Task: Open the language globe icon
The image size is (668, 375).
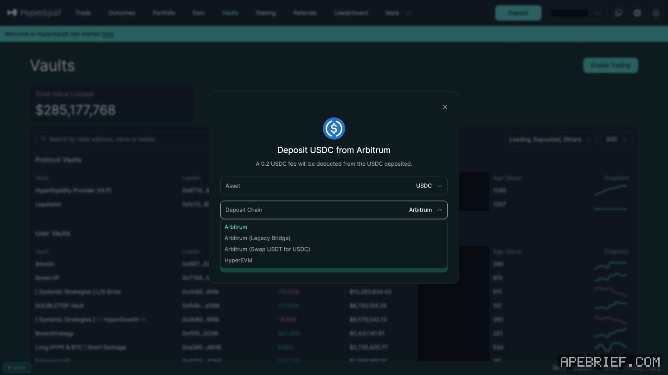Action: point(637,13)
